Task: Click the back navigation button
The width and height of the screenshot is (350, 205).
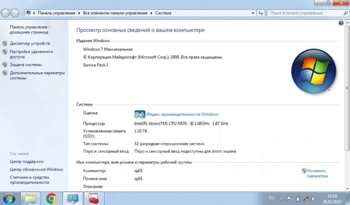Action: pos(5,13)
